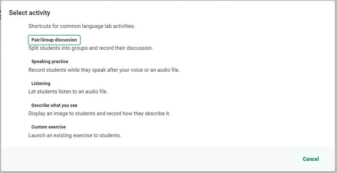This screenshot has height=173, width=337.
Task: Click the Let students listen description
Action: point(68,91)
